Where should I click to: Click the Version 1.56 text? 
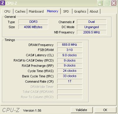[x=32, y=110]
